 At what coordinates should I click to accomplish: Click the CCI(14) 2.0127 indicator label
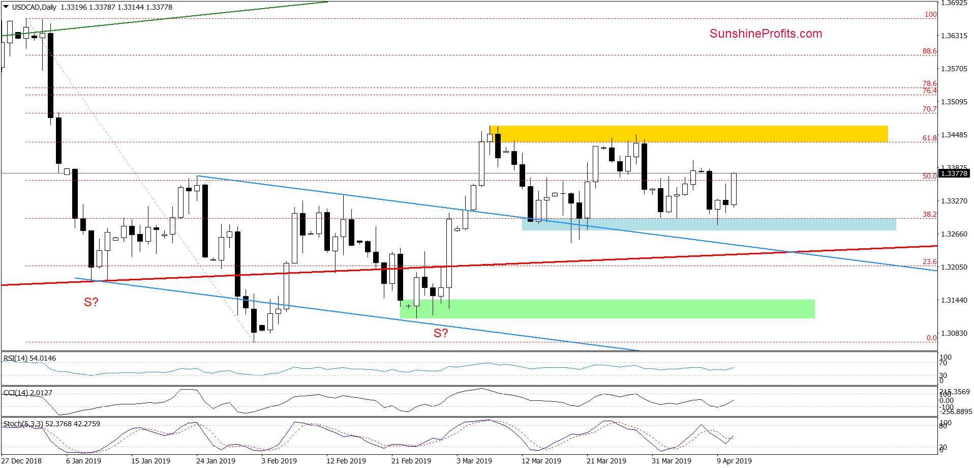[27, 393]
